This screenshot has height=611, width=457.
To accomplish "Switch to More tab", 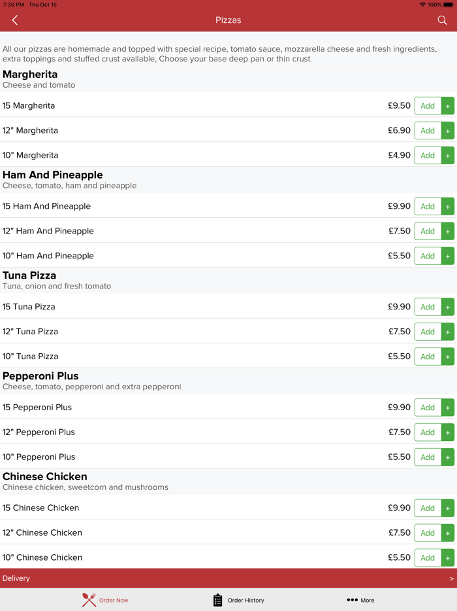I will pyautogui.click(x=368, y=600).
